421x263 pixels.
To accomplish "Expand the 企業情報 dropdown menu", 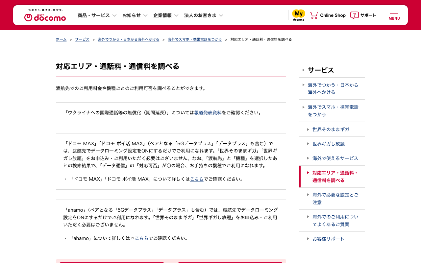I will click(x=166, y=15).
